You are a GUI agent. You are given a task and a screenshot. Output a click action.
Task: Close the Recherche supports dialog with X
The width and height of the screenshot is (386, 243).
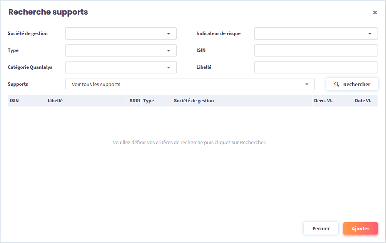(x=375, y=13)
